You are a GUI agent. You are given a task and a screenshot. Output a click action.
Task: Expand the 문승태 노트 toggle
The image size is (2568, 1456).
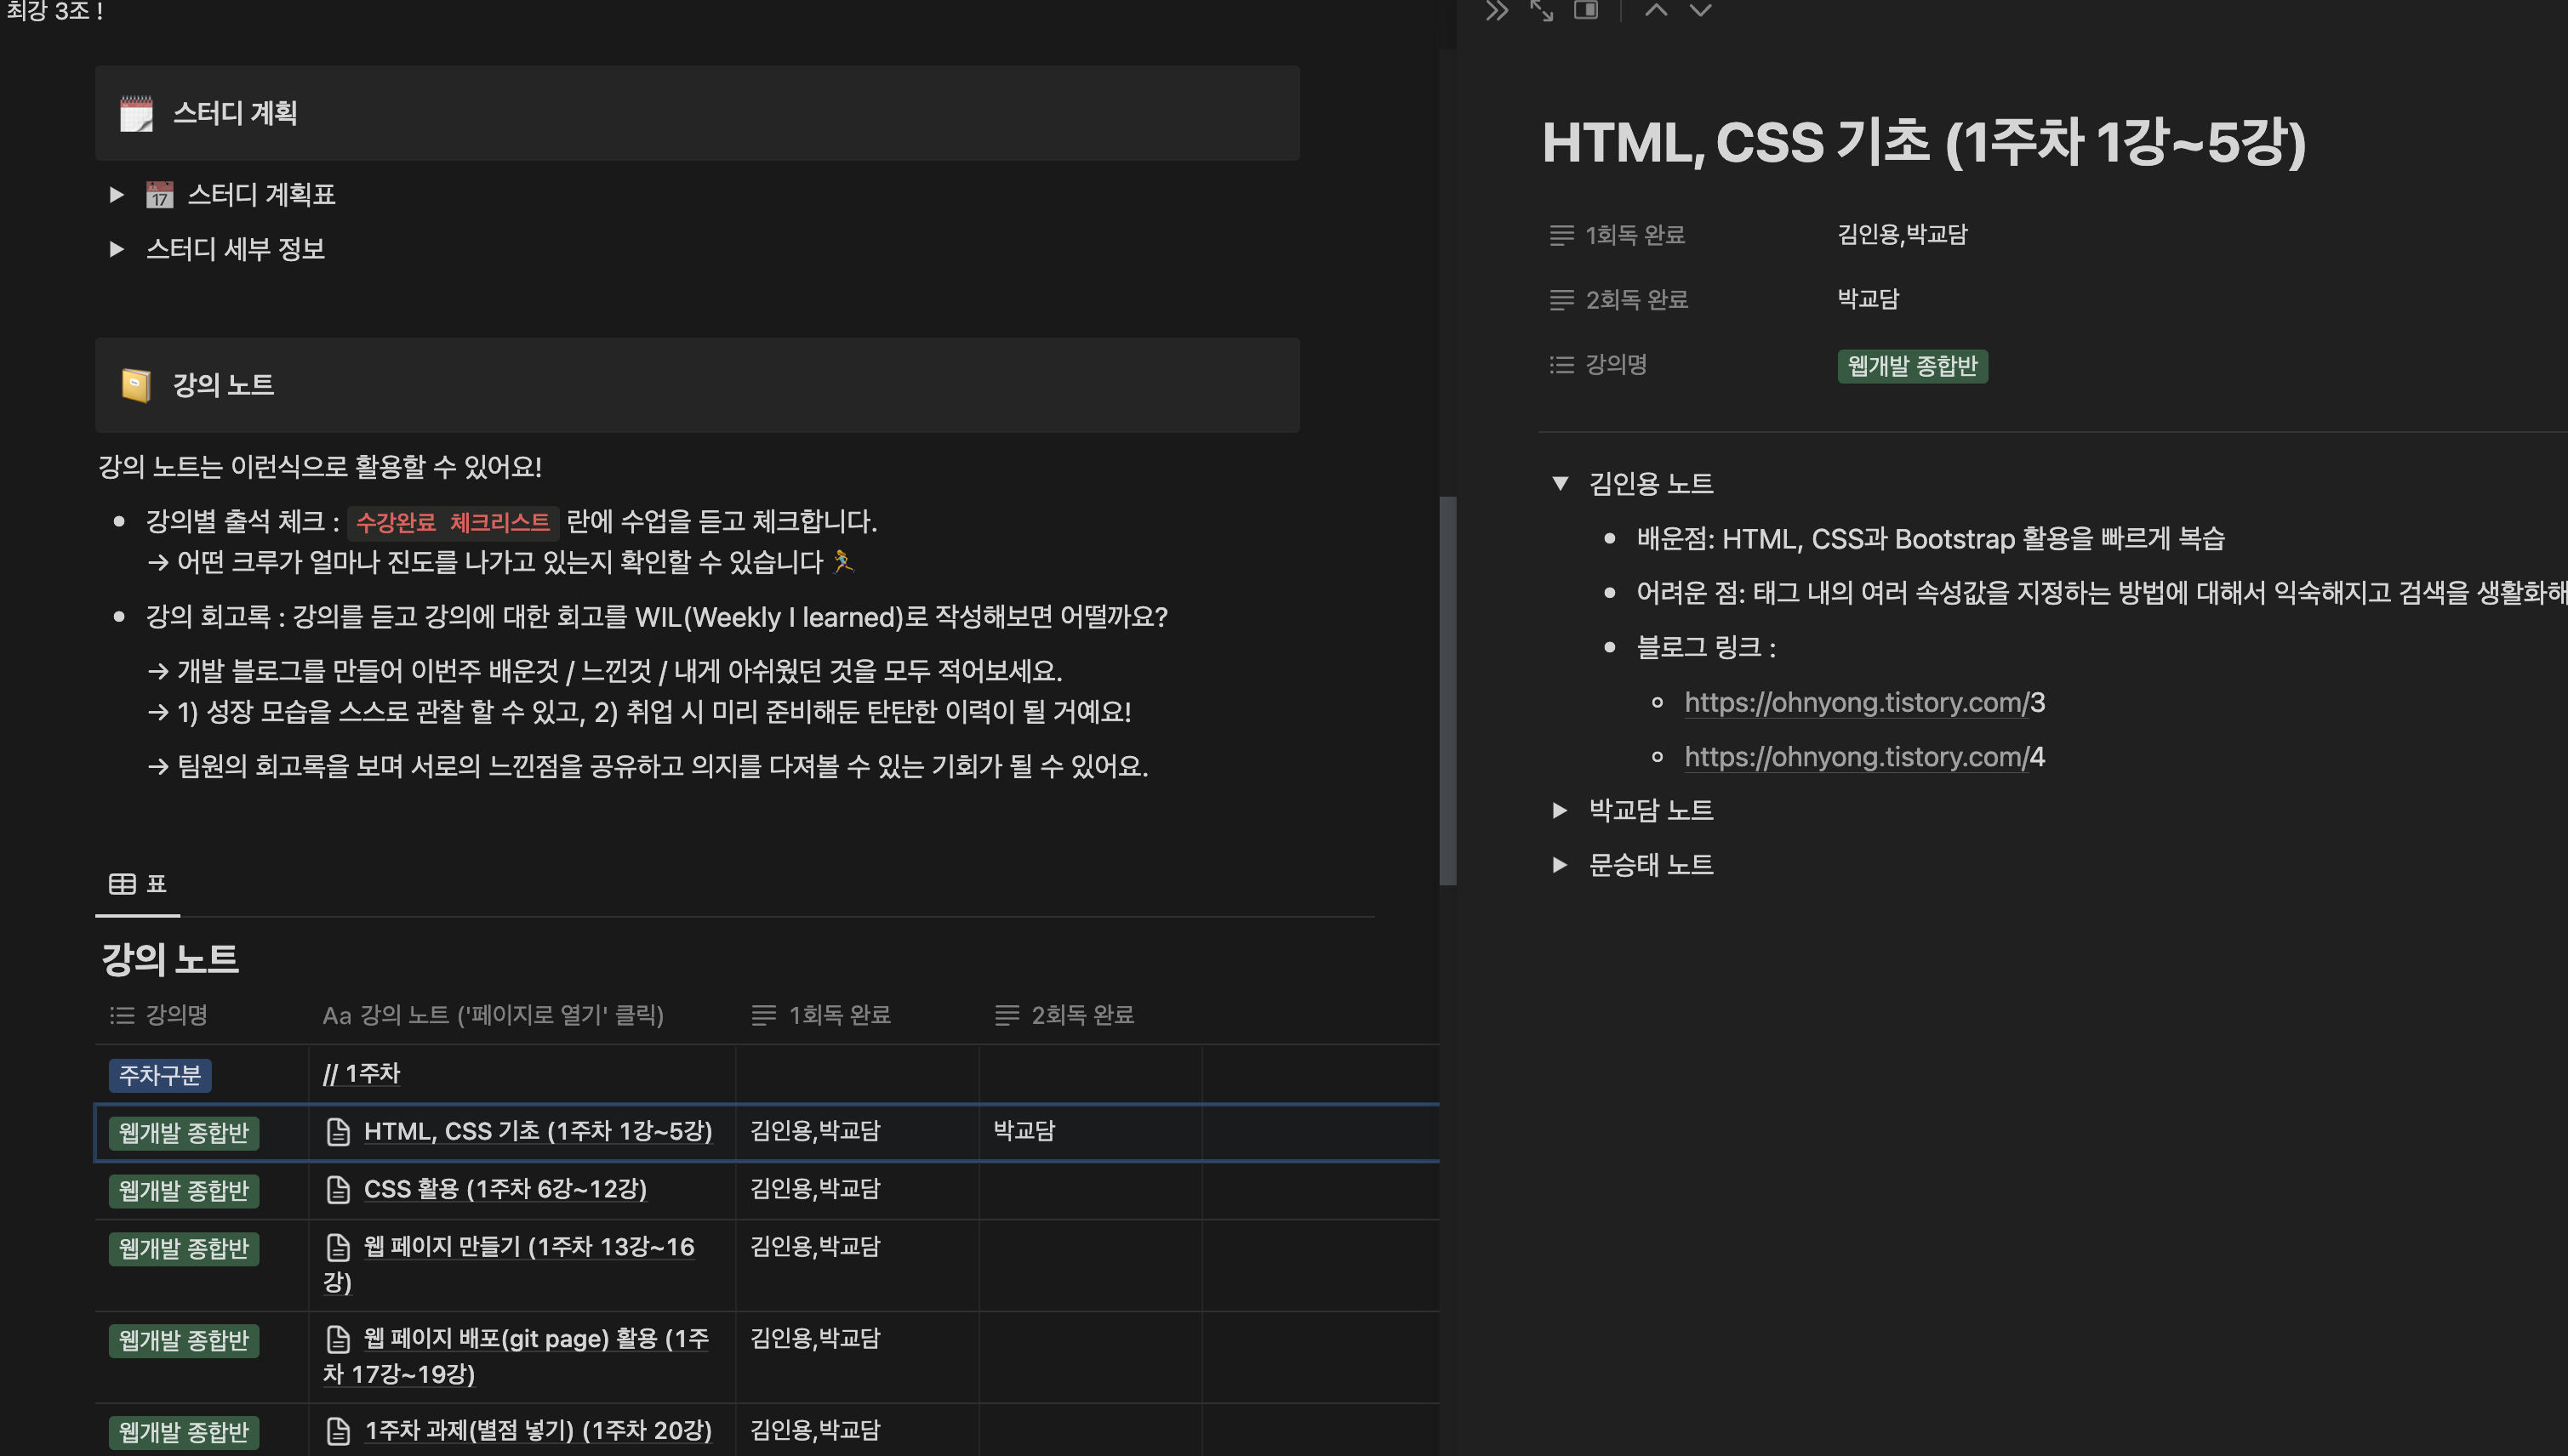[1560, 865]
